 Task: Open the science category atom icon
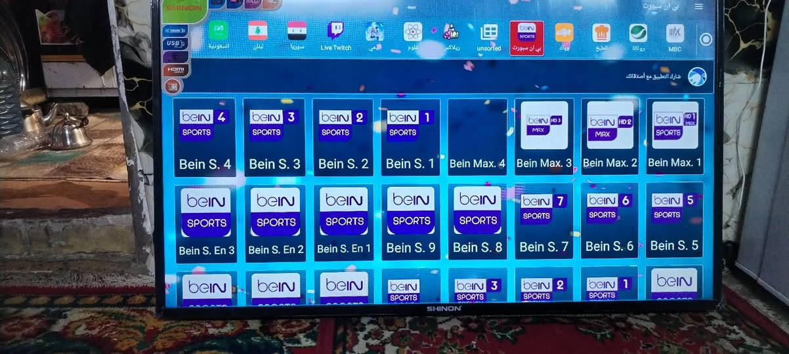(413, 36)
